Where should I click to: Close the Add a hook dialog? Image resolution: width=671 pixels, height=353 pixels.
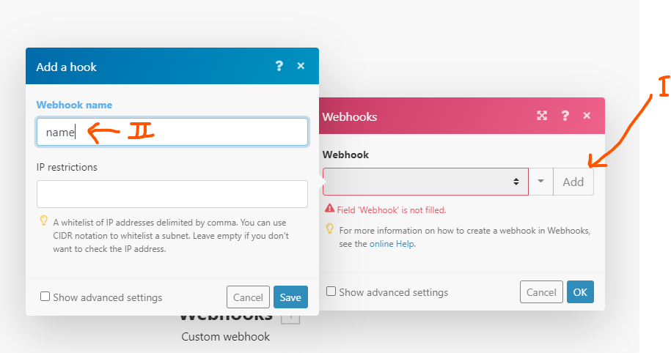click(x=301, y=66)
